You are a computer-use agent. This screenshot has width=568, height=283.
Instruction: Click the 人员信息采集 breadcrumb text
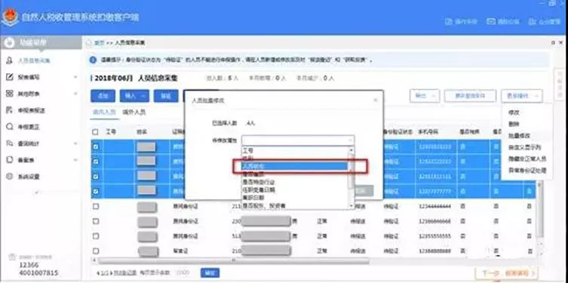pyautogui.click(x=130, y=43)
